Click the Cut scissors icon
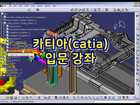 click(x=19, y=97)
